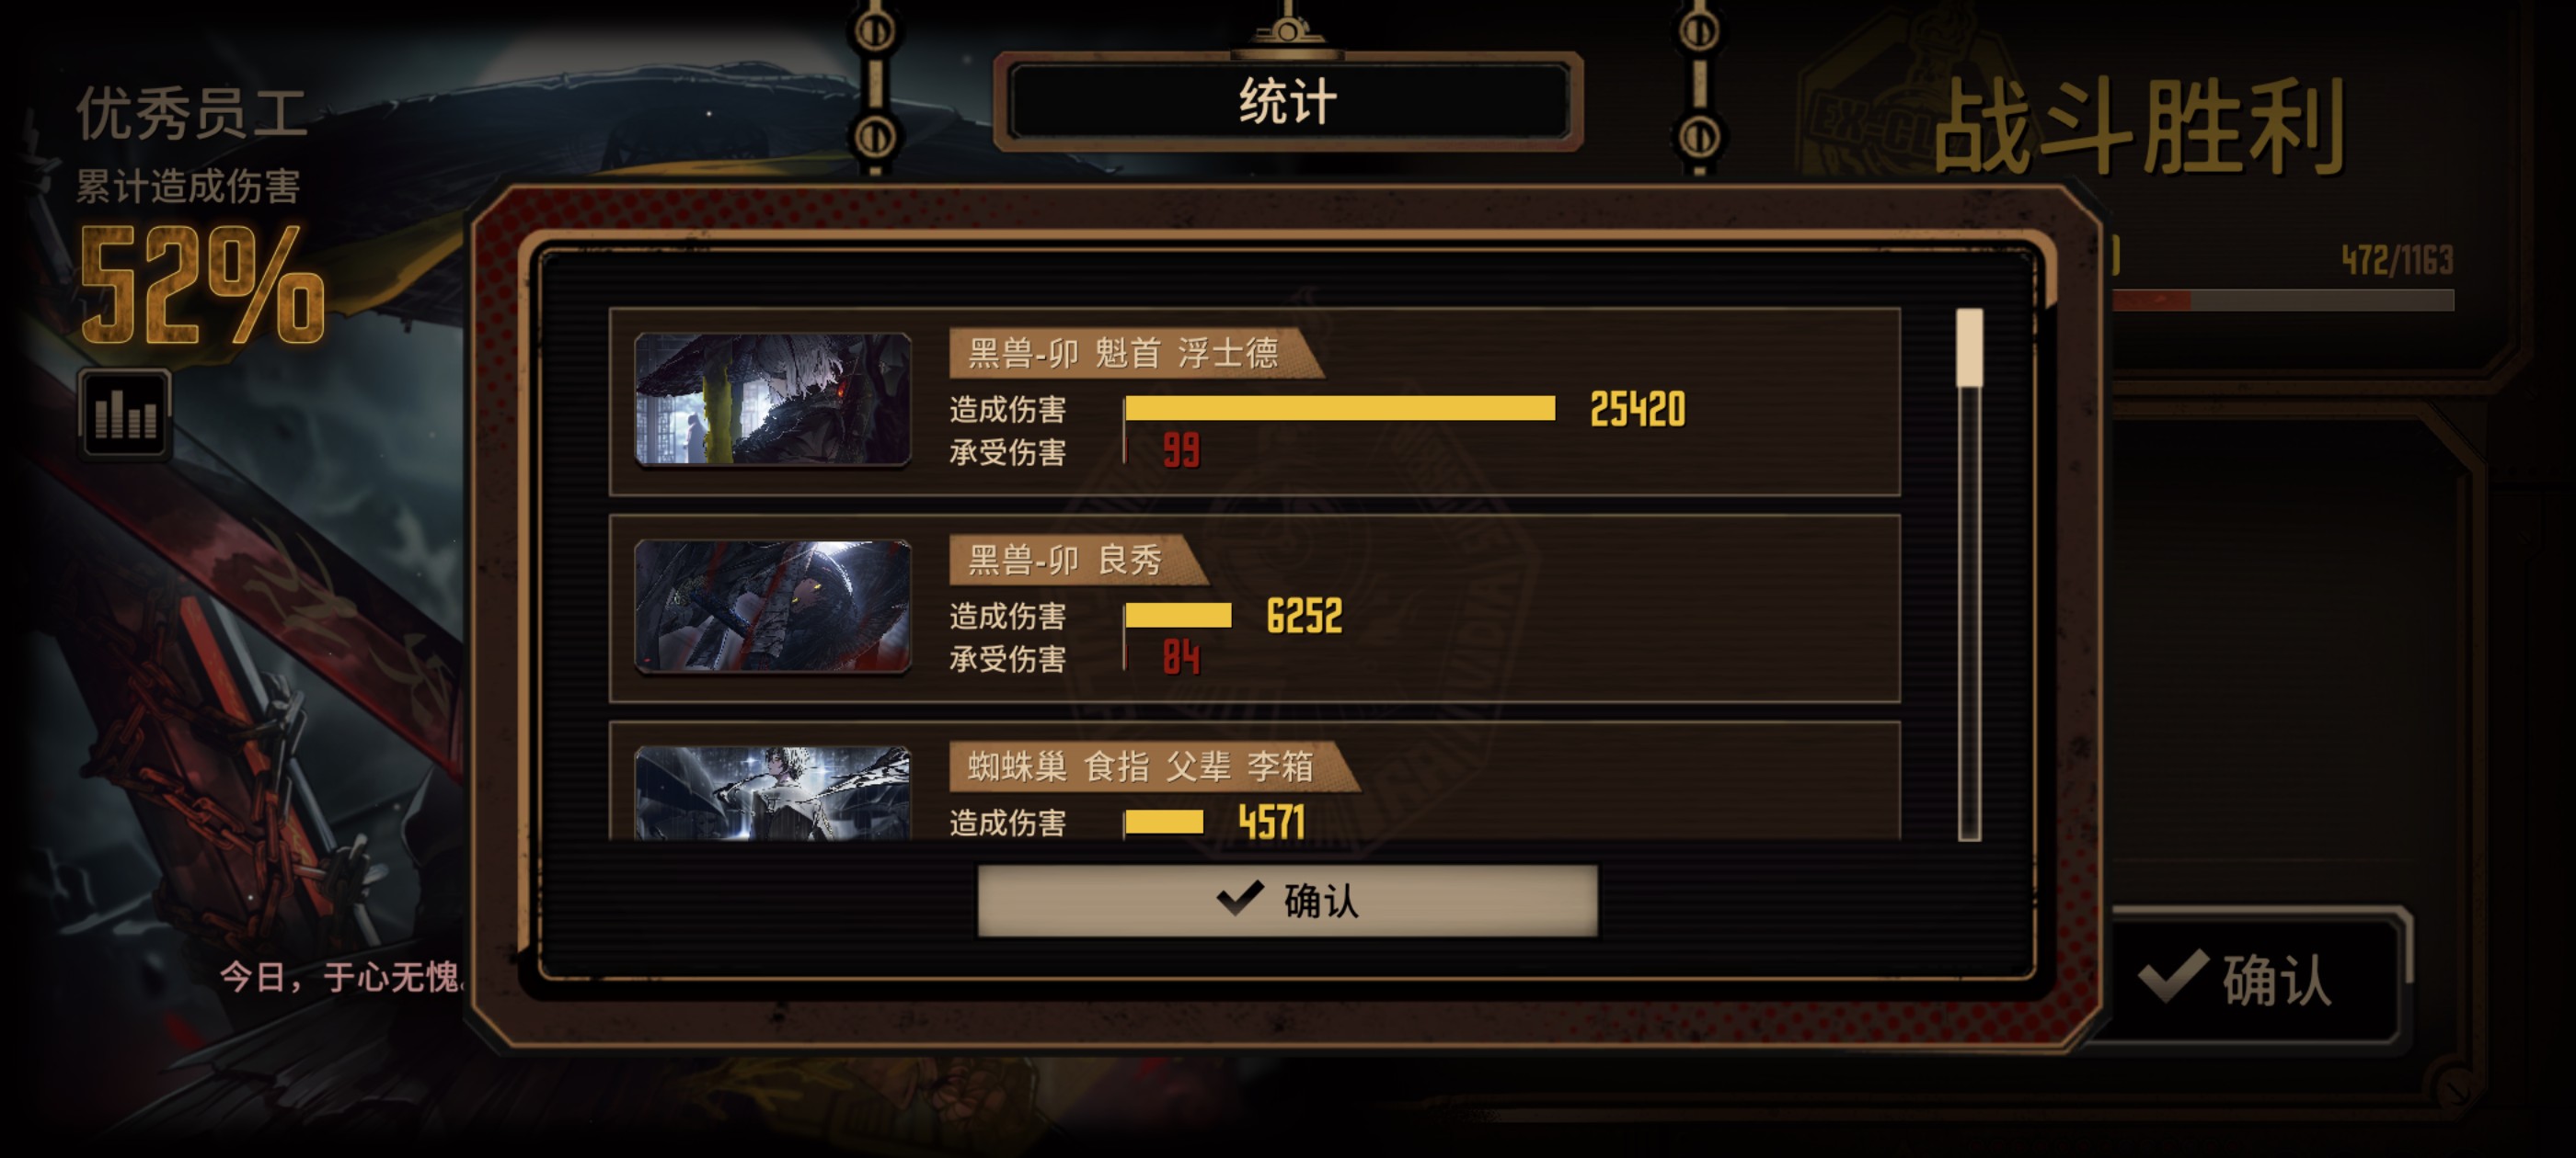The width and height of the screenshot is (2576, 1158).
Task: Click the 统计 title header
Action: [x=1288, y=102]
